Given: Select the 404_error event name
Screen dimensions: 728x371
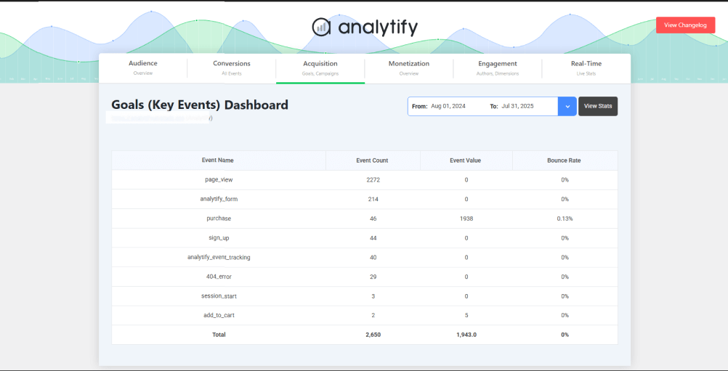Looking at the screenshot, I should [219, 277].
